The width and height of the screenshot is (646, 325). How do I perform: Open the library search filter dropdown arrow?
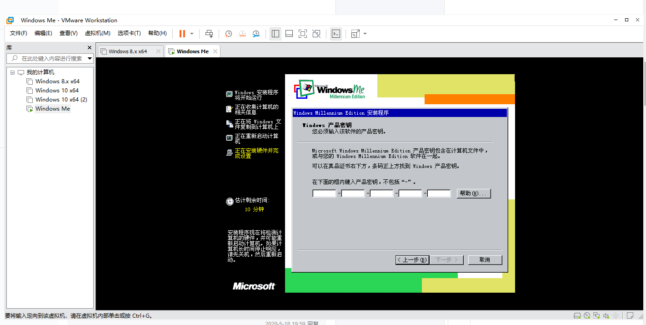click(90, 58)
